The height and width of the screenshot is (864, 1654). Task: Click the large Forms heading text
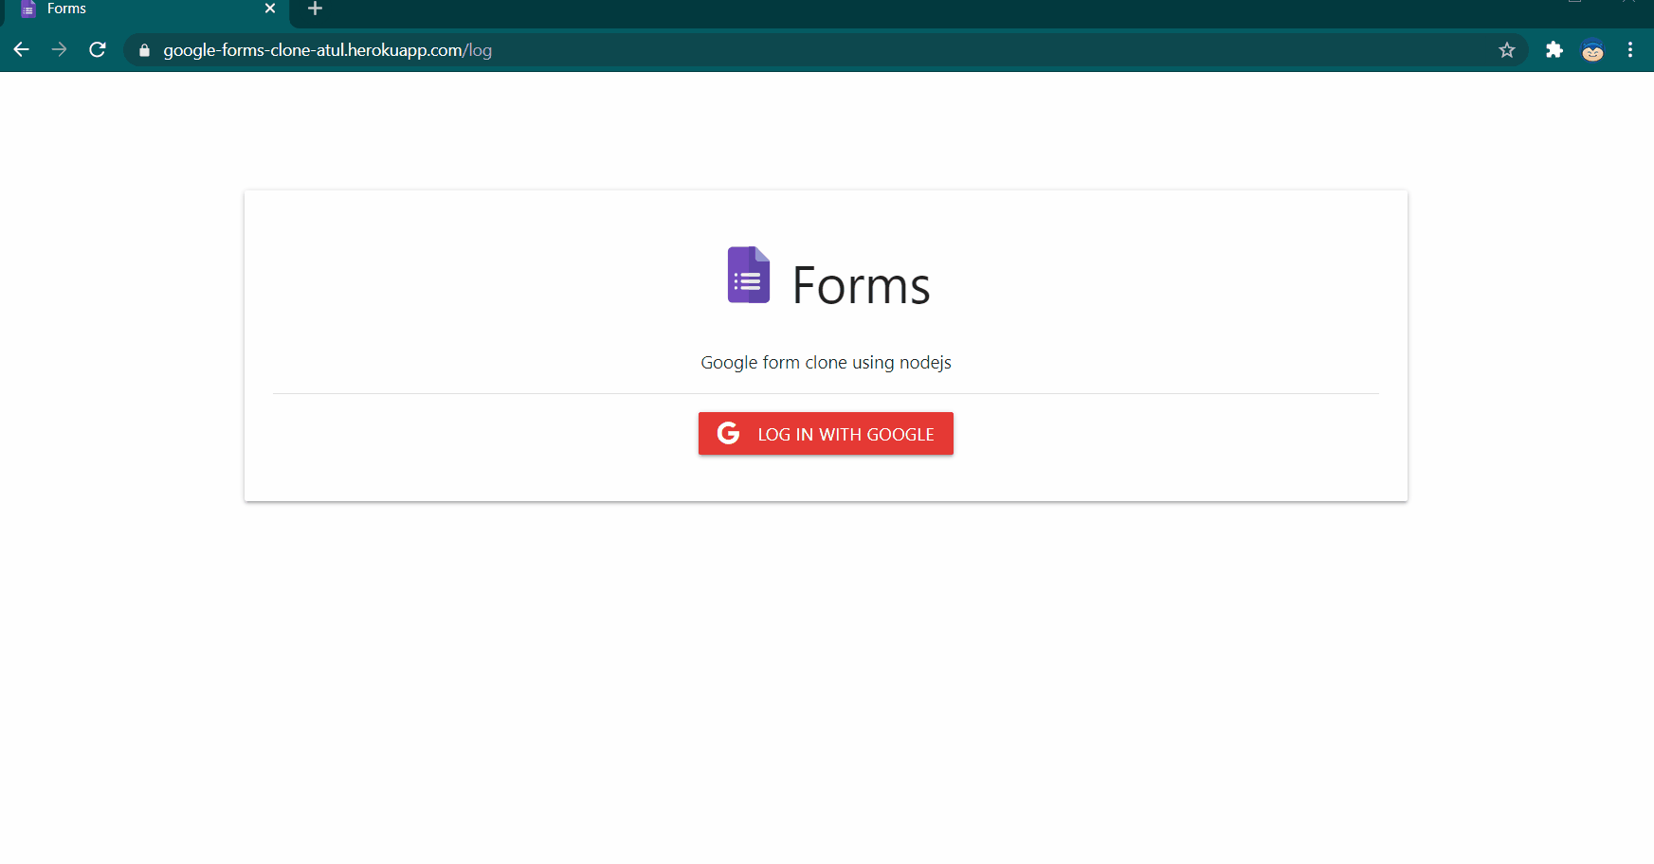(861, 285)
